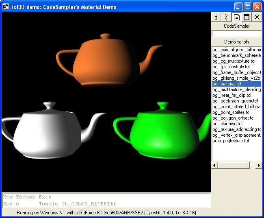The height and width of the screenshot is (218, 264).
Task: Click the horizontal scrollbar thumb
Action: click(234, 165)
